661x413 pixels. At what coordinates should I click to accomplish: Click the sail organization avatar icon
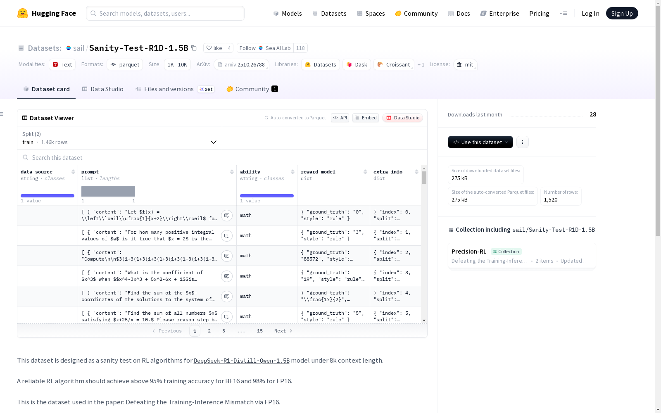click(x=69, y=48)
